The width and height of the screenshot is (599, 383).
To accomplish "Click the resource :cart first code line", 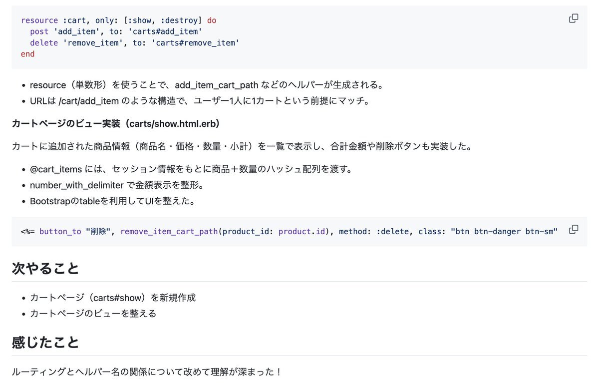I will tap(119, 21).
